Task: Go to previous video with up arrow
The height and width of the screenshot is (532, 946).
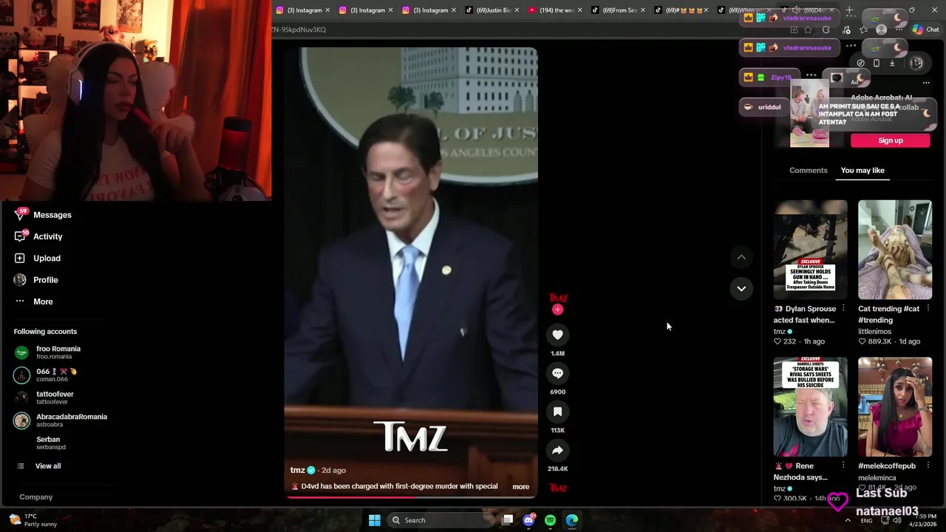Action: 741,257
